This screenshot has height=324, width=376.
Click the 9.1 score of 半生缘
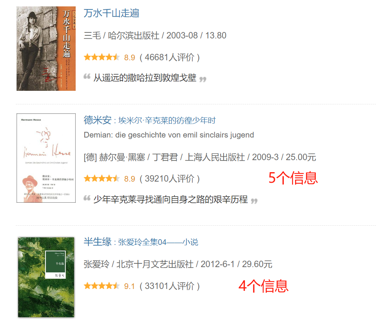pos(129,286)
